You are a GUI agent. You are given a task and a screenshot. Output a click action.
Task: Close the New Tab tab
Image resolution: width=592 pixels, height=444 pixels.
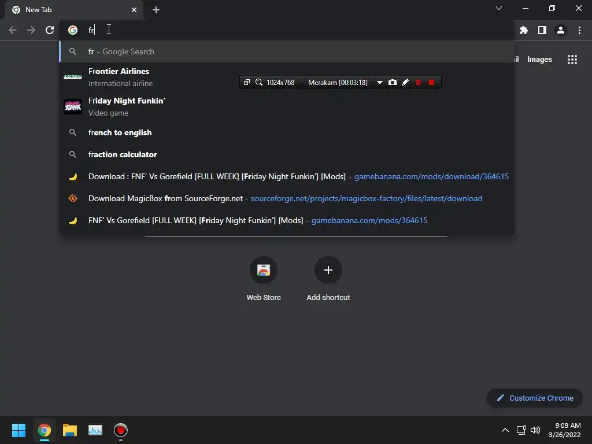(134, 10)
